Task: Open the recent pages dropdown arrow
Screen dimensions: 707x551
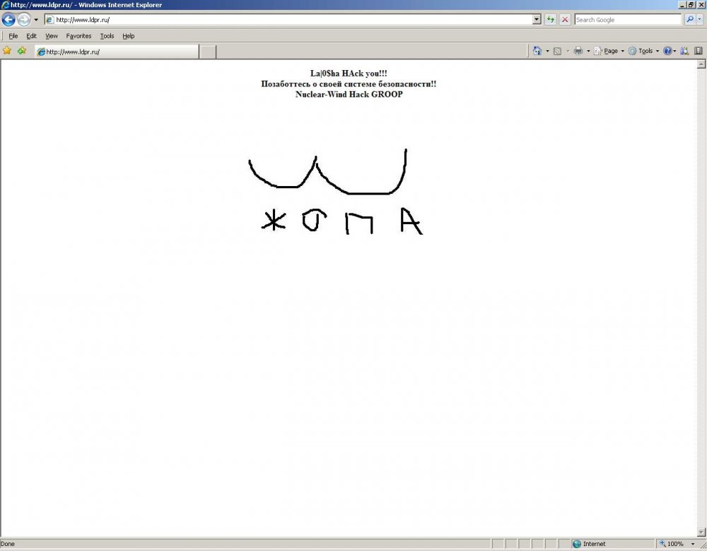Action: pos(36,20)
